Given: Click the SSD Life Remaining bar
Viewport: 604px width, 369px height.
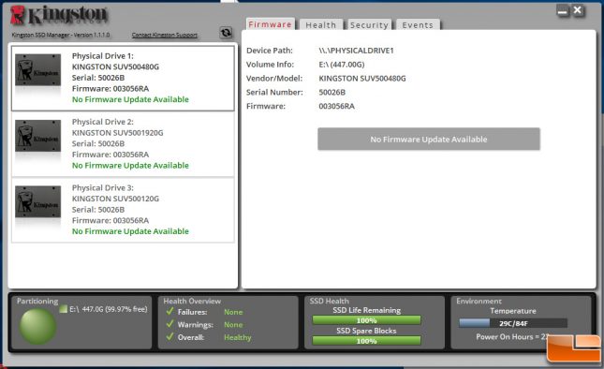Looking at the screenshot, I should (366, 320).
